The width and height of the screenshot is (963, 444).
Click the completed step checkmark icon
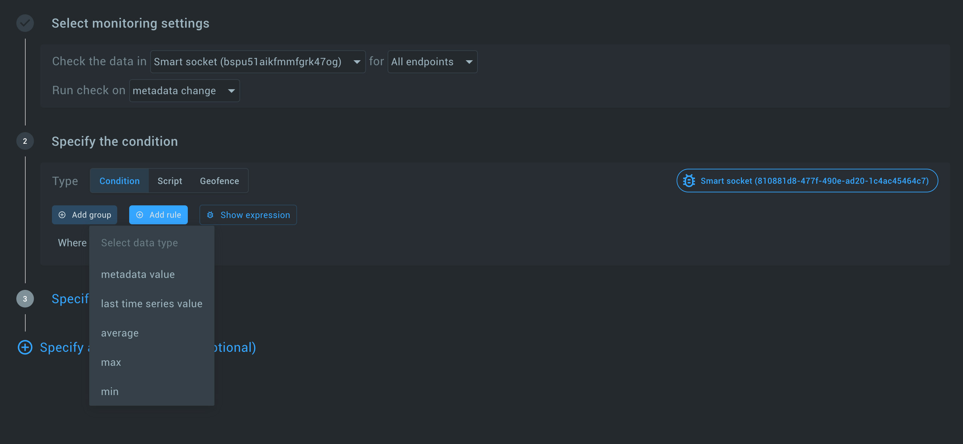click(25, 23)
